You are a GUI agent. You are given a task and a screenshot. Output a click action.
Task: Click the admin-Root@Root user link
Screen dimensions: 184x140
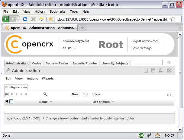coord(76,41)
